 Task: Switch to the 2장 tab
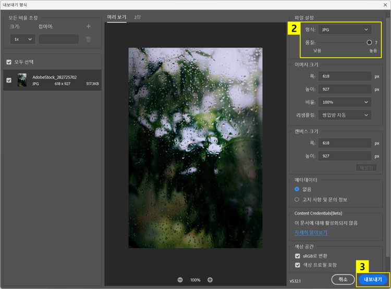pyautogui.click(x=138, y=17)
